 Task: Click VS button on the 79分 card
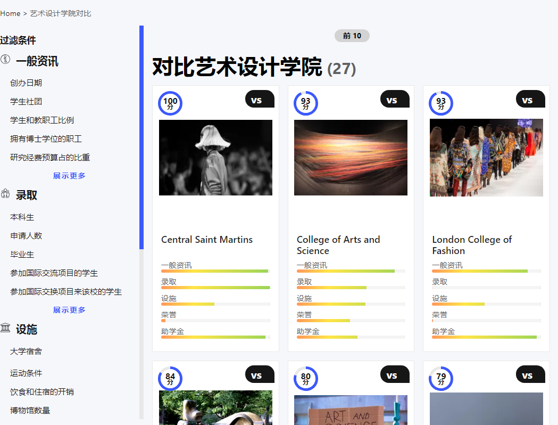tap(530, 374)
